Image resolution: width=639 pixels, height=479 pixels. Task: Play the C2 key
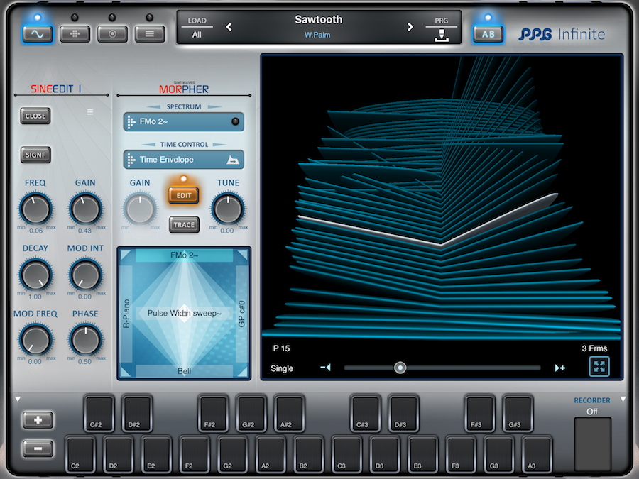pyautogui.click(x=81, y=453)
